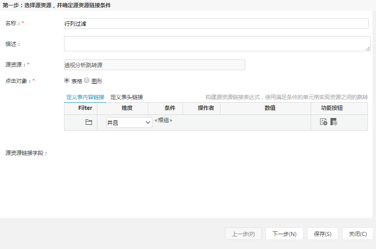Click the 下一步(N) button
The height and width of the screenshot is (249, 376).
284,234
